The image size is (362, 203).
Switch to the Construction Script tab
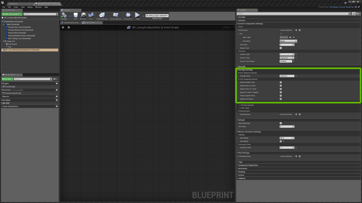(x=70, y=23)
